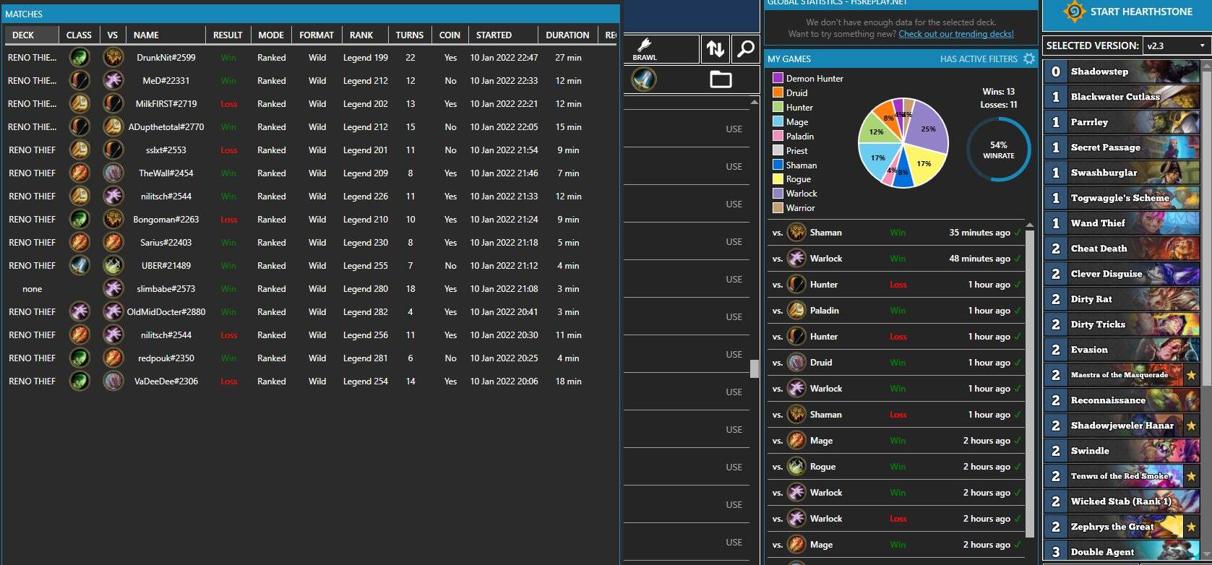Screen dimensions: 1212x565
Task: Select the Reconnaissance card
Action: (x=1122, y=400)
